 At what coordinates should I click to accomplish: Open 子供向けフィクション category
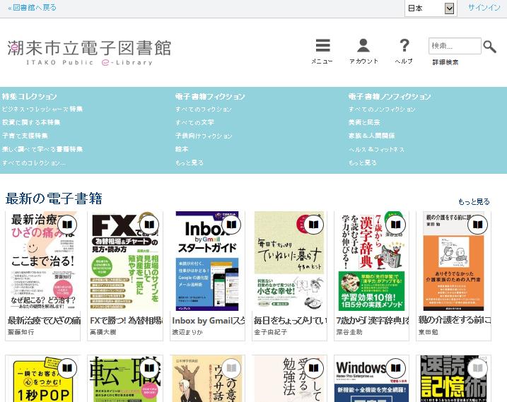coord(204,136)
